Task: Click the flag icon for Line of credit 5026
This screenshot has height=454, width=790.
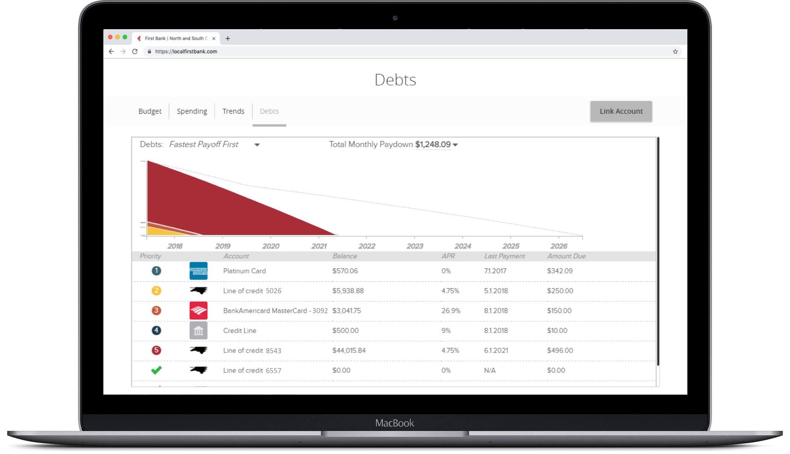Action: (198, 290)
